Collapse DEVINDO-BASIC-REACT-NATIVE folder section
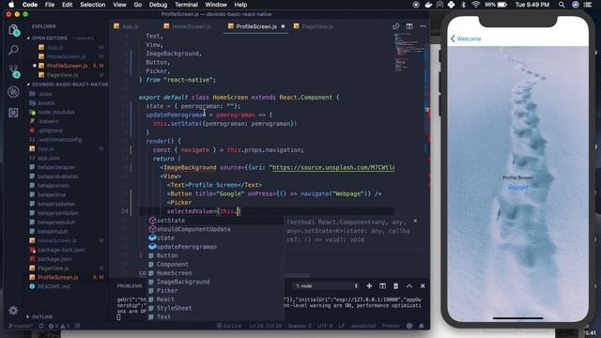601x338 pixels. (x=68, y=84)
